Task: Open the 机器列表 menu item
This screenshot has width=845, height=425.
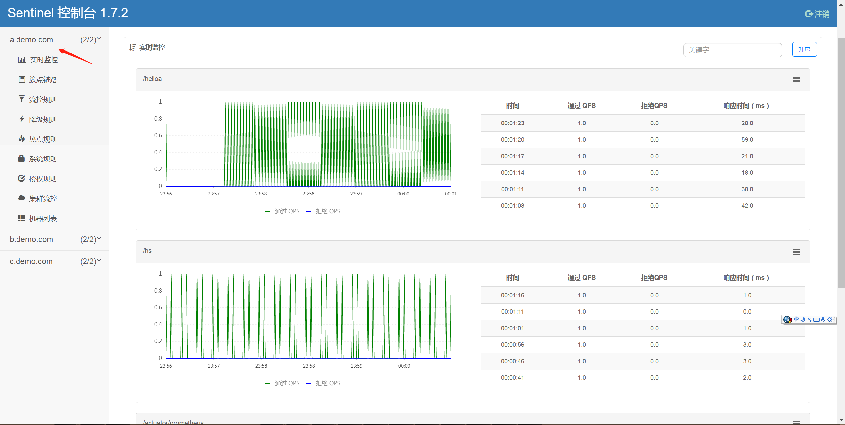Action: [43, 218]
